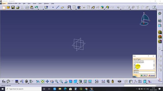
Task: Click the Cut scissors icon
Action: tap(22, 7)
